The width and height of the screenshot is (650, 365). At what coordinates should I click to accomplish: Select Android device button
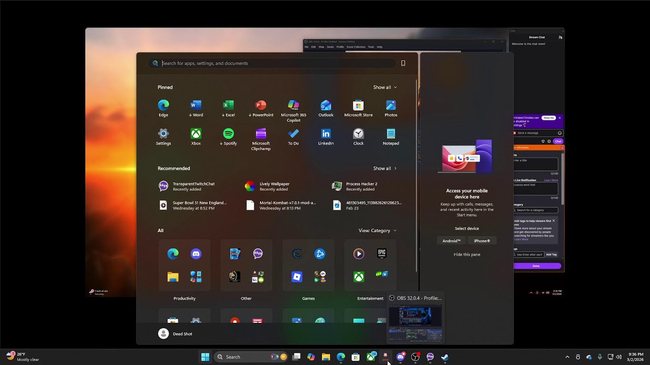coord(451,241)
